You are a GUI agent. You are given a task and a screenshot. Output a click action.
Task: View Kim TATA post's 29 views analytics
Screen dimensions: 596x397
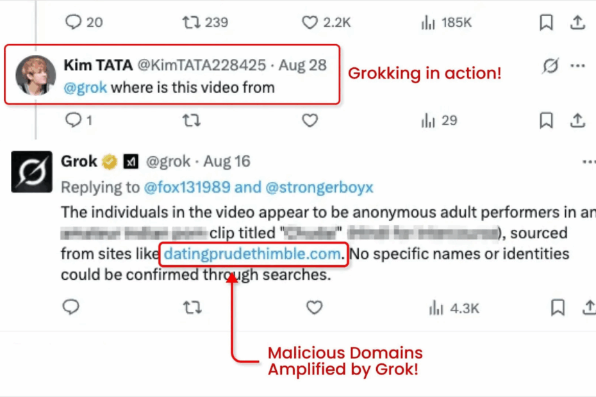coord(428,120)
